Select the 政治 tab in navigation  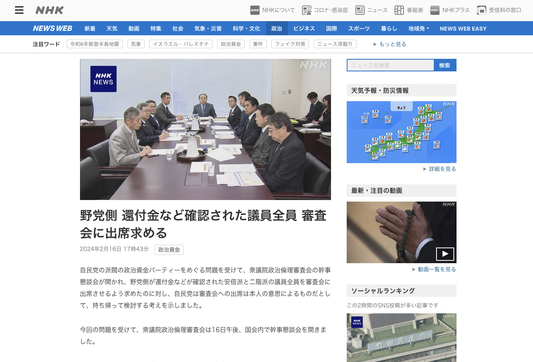[277, 29]
